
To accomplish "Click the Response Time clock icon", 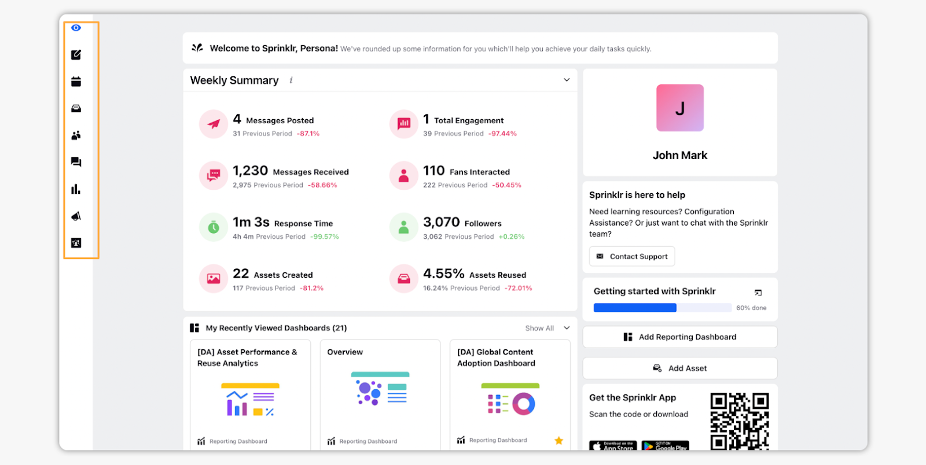I will pos(214,227).
